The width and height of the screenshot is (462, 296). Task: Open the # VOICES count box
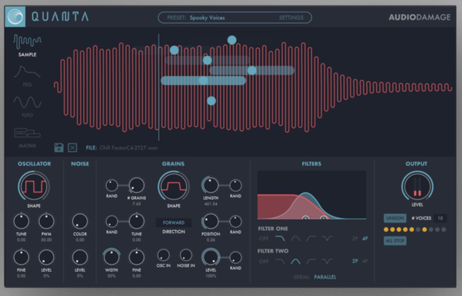pos(440,218)
